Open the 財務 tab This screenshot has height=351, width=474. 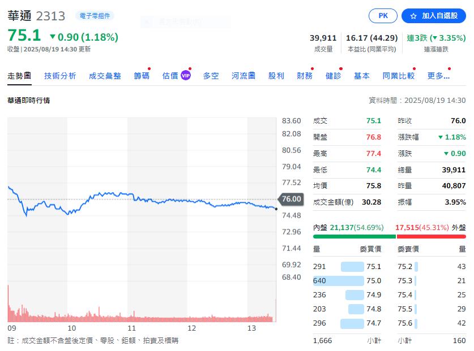[x=305, y=75]
